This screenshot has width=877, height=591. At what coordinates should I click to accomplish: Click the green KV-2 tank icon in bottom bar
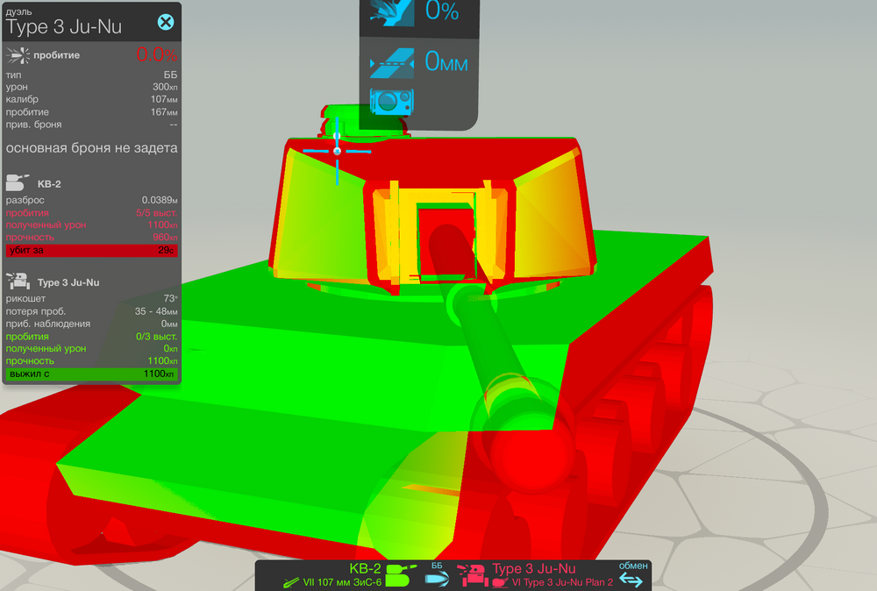401,575
